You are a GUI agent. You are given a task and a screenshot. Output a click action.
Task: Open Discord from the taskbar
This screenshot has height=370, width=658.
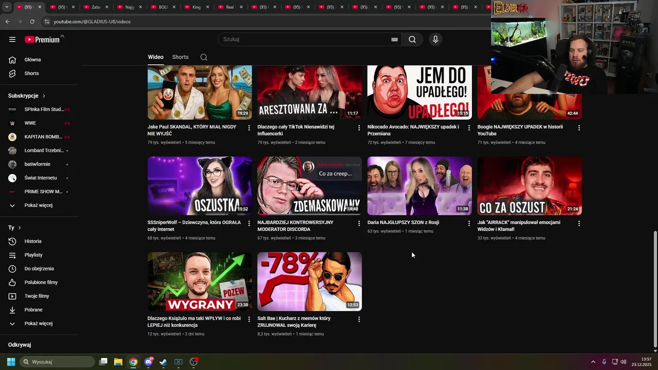click(x=149, y=362)
